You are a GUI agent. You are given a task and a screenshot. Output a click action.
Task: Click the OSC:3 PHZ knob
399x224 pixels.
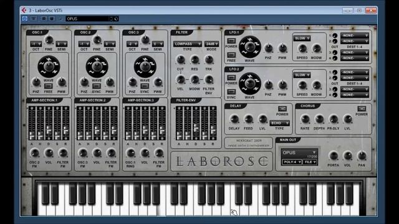click(x=132, y=82)
